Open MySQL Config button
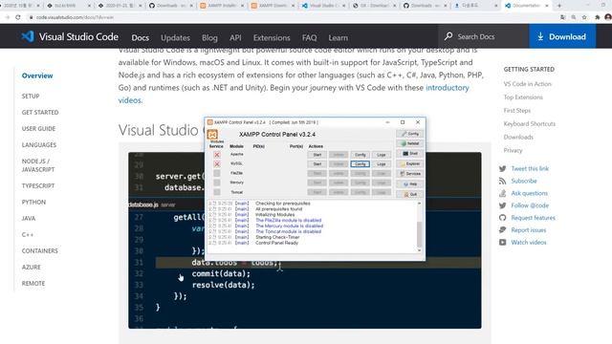This screenshot has height=344, width=612. 360,164
